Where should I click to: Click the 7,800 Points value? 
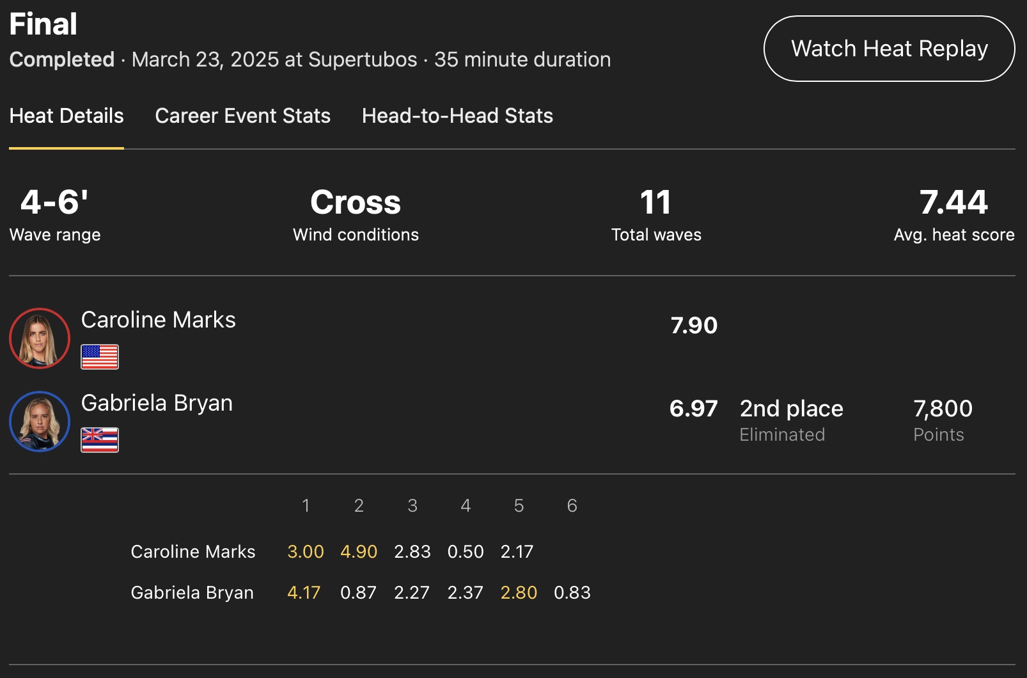click(x=943, y=409)
